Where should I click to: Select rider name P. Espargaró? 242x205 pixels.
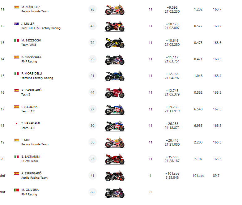tap(32, 90)
